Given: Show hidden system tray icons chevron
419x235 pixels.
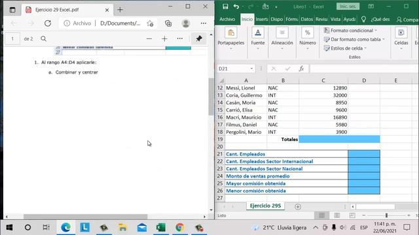Looking at the screenshot, I should pos(316,228).
